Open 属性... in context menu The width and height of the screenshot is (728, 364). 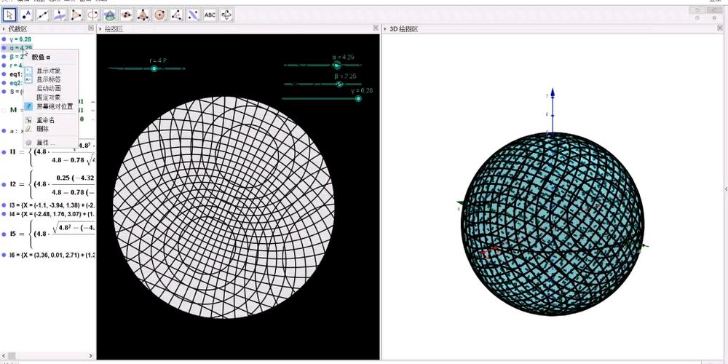point(45,143)
